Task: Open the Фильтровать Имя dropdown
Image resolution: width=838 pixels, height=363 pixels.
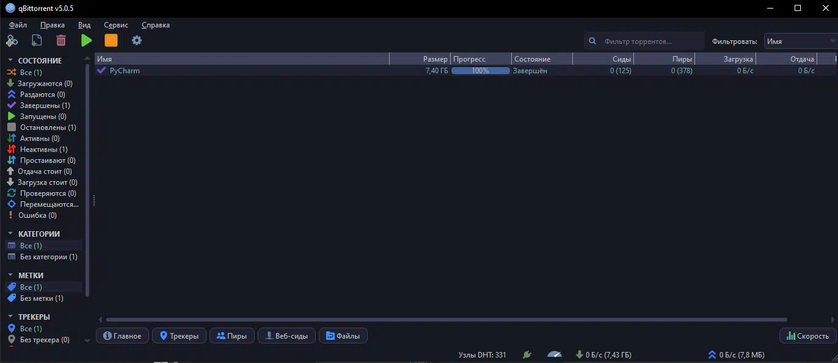Action: (x=801, y=41)
